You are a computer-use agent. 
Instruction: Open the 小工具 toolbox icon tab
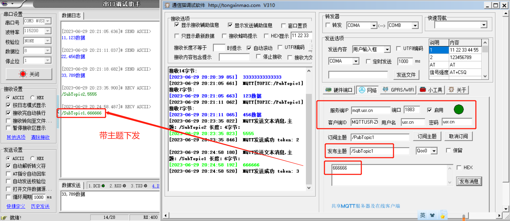click(x=423, y=90)
